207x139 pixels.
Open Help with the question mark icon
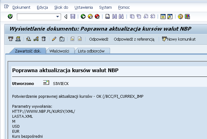point(180,17)
